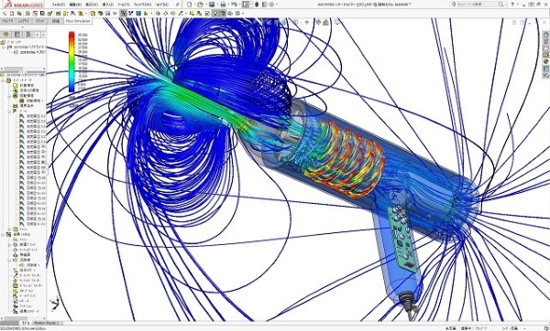Viewport: 550px width, 331px height.
Task: Open the Motion Study 1 bottom tab
Action: 48,323
